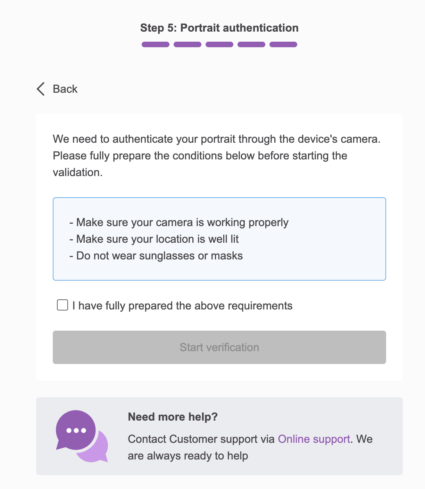Click the camera working properly requirement line
This screenshot has height=489, width=425.
click(x=179, y=222)
